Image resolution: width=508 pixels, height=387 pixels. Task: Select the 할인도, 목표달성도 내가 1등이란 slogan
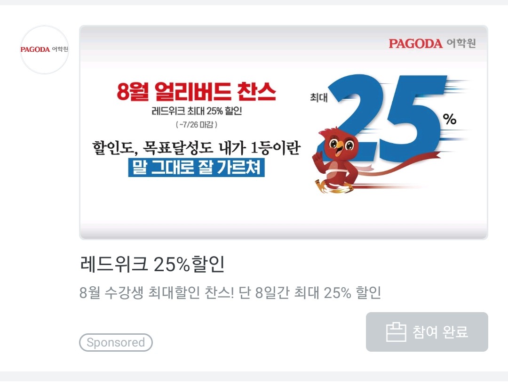click(196, 148)
